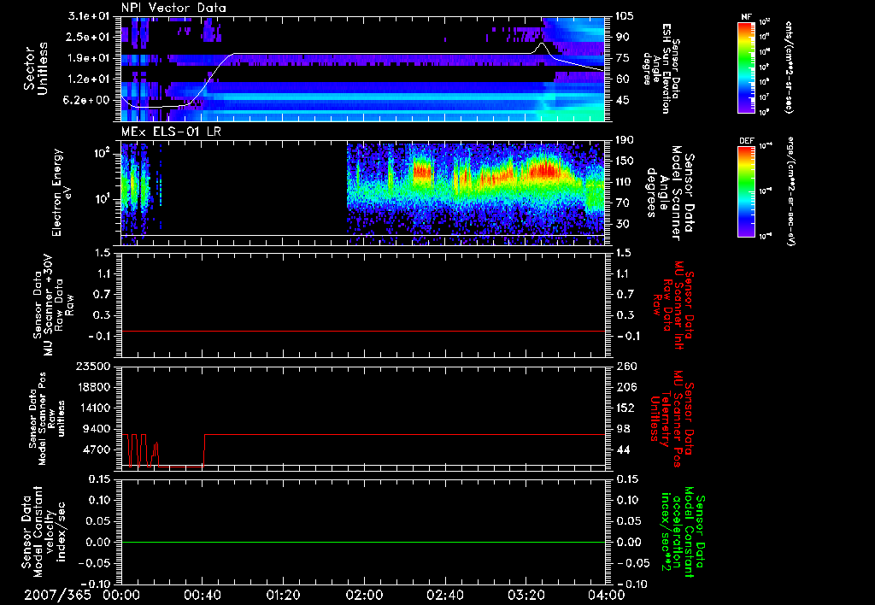This screenshot has height=605, width=875.
Task: Click the 110 scanner angle tick label
Action: point(625,182)
